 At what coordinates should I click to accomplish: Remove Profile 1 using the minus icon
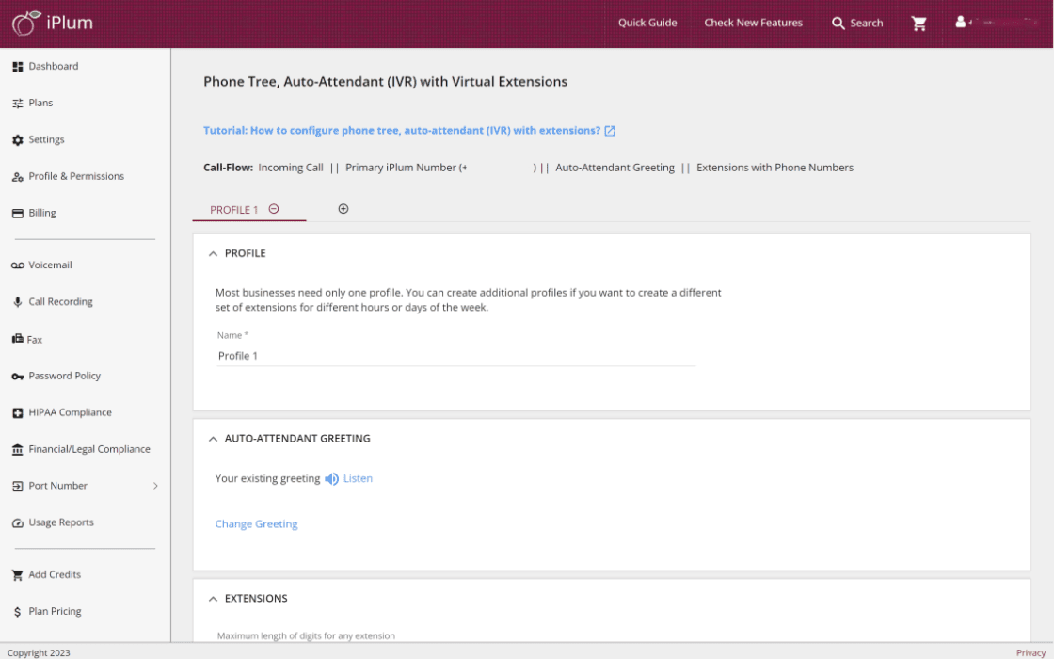pos(274,209)
